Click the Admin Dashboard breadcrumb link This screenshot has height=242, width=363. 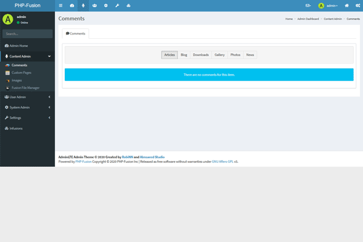click(308, 19)
